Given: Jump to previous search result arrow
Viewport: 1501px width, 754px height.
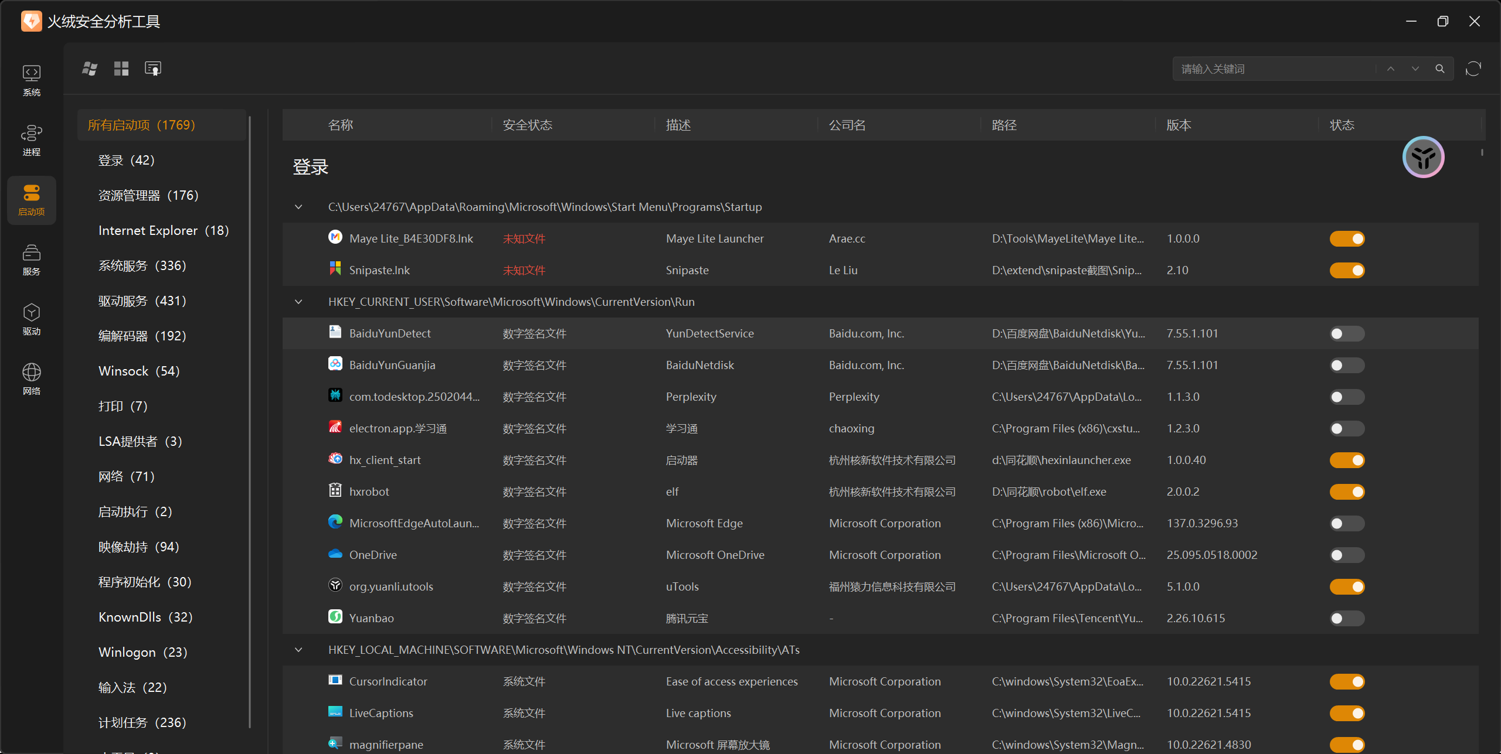Looking at the screenshot, I should tap(1391, 69).
